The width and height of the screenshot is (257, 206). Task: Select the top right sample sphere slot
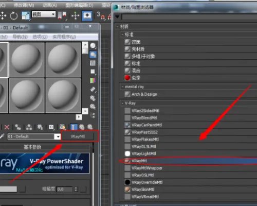click(x=63, y=60)
